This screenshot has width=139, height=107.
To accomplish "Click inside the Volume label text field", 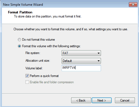I will (81, 68).
